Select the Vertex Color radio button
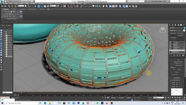186x105 pixels. coord(175,66)
